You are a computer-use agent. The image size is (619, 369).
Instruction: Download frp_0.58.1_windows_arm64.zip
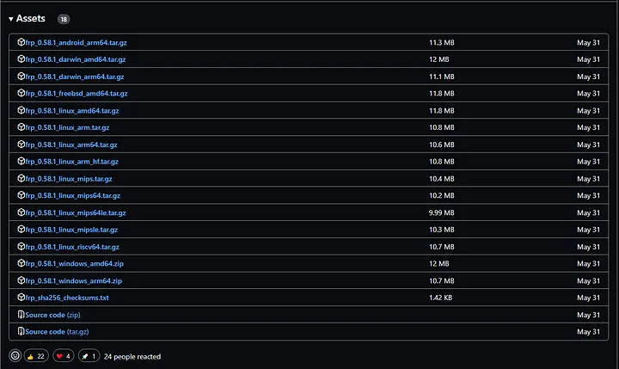tap(74, 280)
